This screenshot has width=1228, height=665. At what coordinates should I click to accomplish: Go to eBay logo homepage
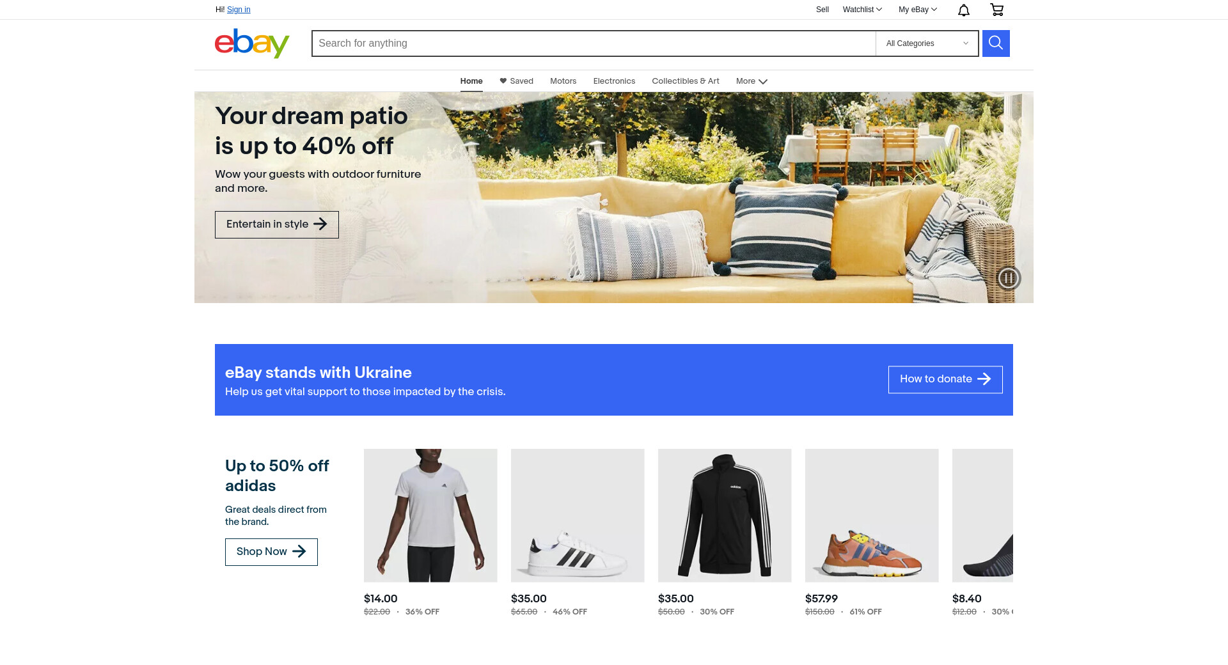[x=252, y=43]
